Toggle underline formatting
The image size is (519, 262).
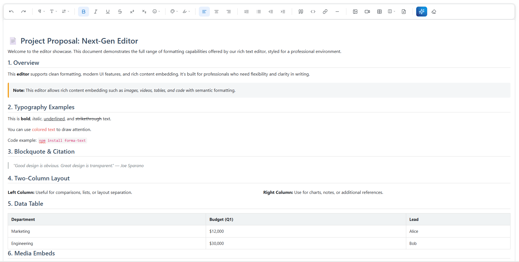(x=108, y=12)
